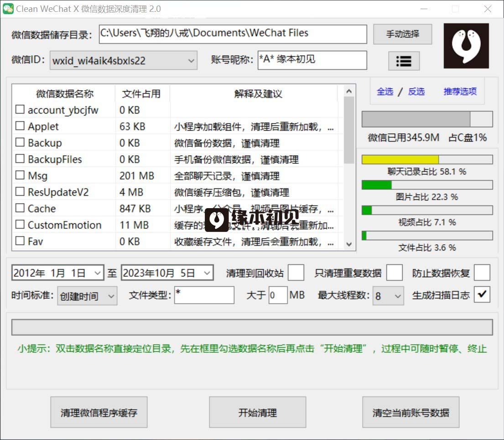The image size is (504, 440).
Task: Enable 只清理重复数据 checkbox
Action: point(395,273)
